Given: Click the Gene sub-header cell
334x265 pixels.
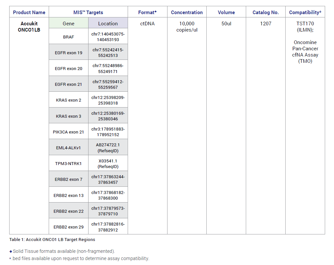Looking at the screenshot, I should 68,23.
